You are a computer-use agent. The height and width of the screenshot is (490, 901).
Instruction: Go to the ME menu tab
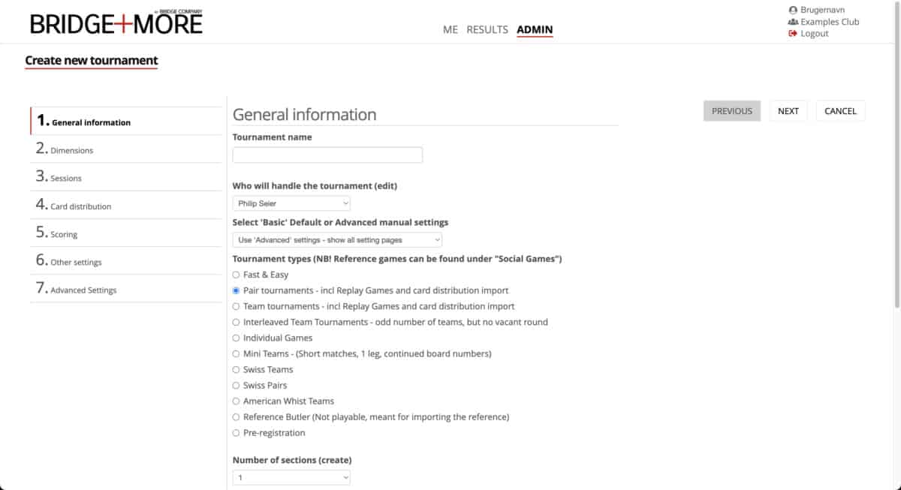pyautogui.click(x=450, y=30)
